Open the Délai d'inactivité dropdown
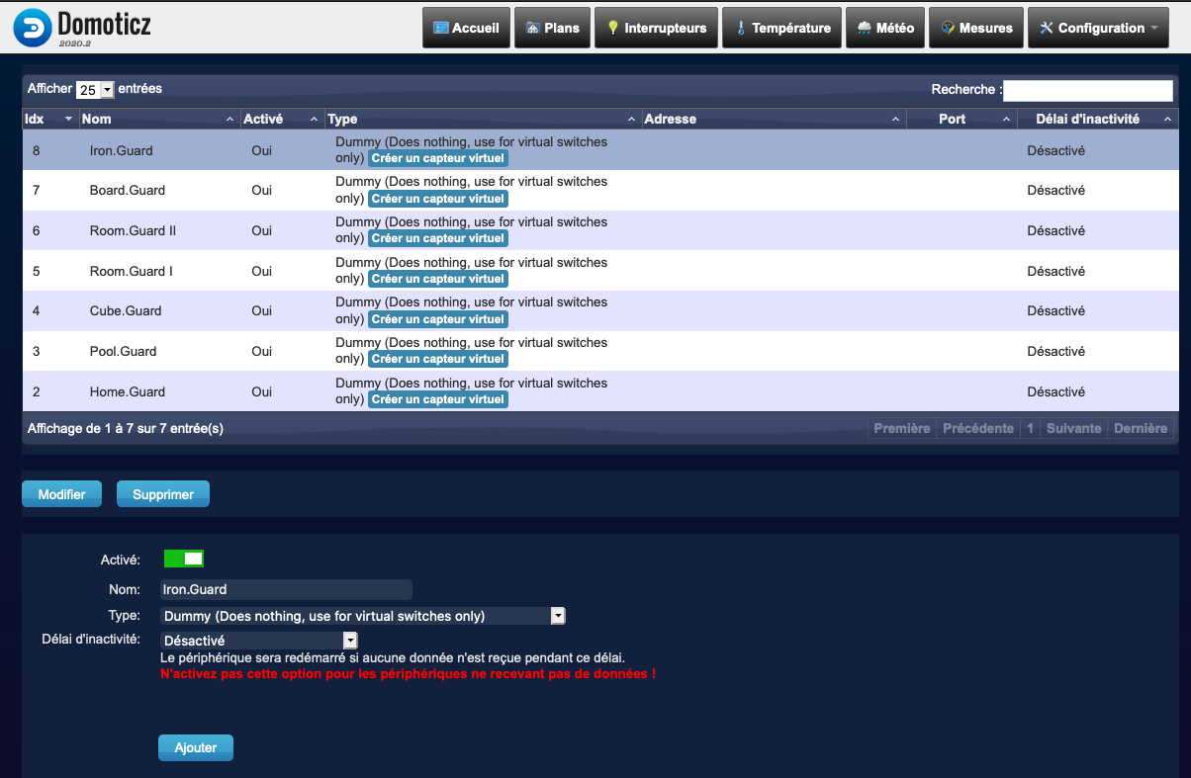1191x778 pixels. pos(349,641)
